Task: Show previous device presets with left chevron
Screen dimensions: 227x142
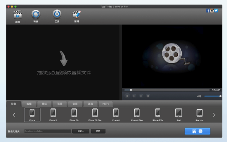Action: coord(14,115)
